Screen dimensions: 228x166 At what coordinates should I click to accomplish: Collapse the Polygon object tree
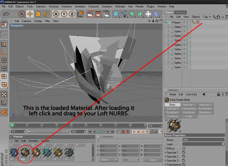pos(166,22)
